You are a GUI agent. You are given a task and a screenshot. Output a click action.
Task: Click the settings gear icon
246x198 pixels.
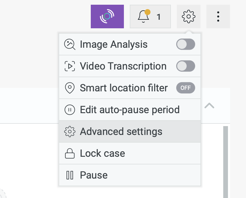point(188,17)
